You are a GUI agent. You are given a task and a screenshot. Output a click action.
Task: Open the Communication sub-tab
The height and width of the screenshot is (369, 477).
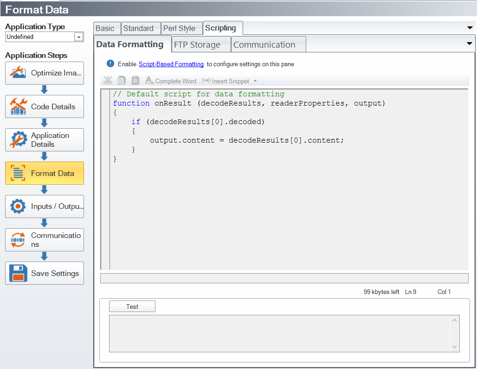tap(264, 45)
